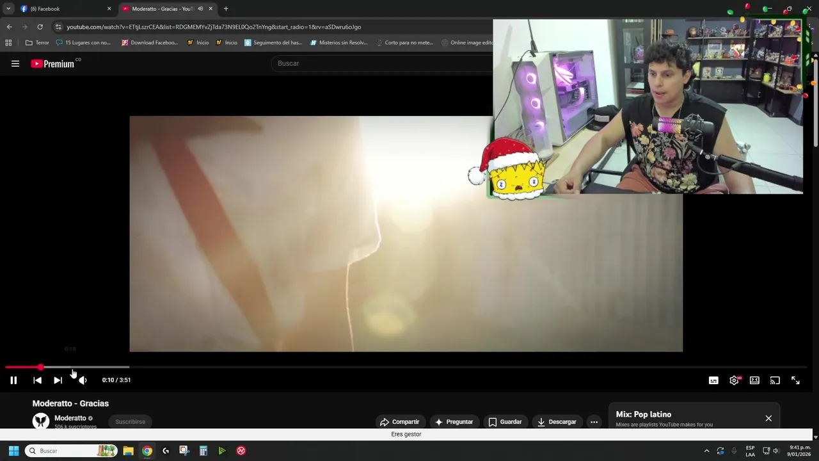The image size is (819, 461).
Task: Open the network status tray icon
Action: (766, 451)
